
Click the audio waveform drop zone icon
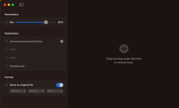pyautogui.click(x=124, y=49)
